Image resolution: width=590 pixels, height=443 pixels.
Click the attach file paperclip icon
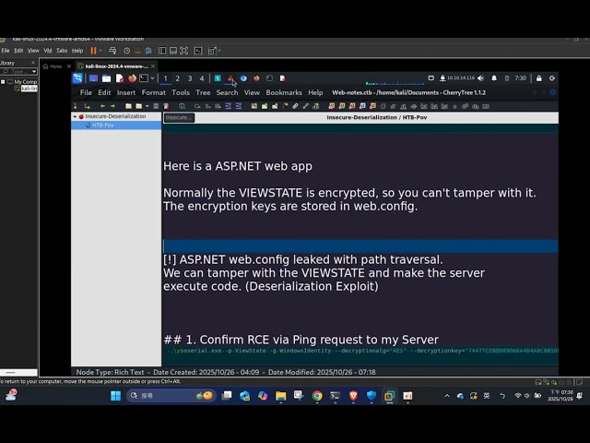click(x=295, y=106)
